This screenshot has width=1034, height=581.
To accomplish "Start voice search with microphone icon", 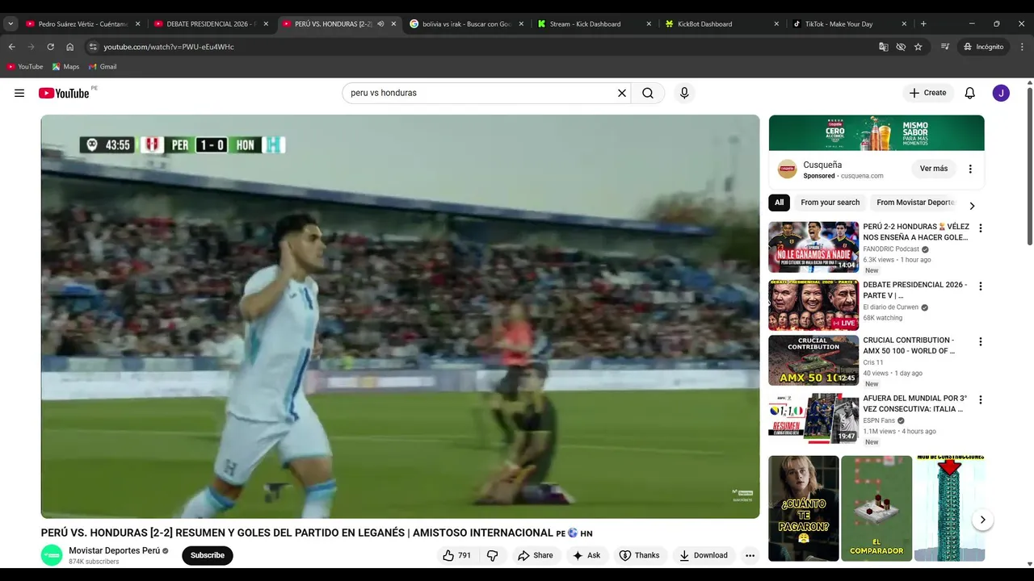I will 684,93.
